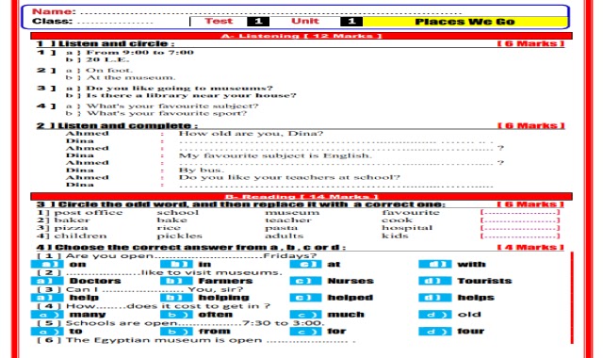Screen dimensions: 603x358
Task: Choose the 'much' option
Action: click(x=346, y=315)
